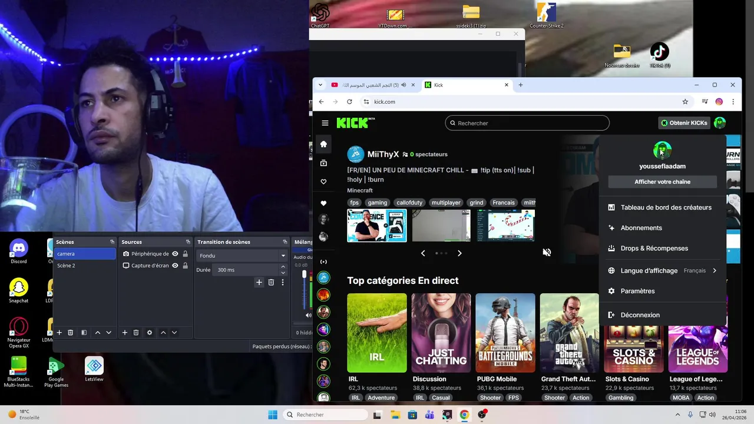Viewport: 754px width, 424px height.
Task: Bookmark this page with the star icon
Action: coord(685,102)
